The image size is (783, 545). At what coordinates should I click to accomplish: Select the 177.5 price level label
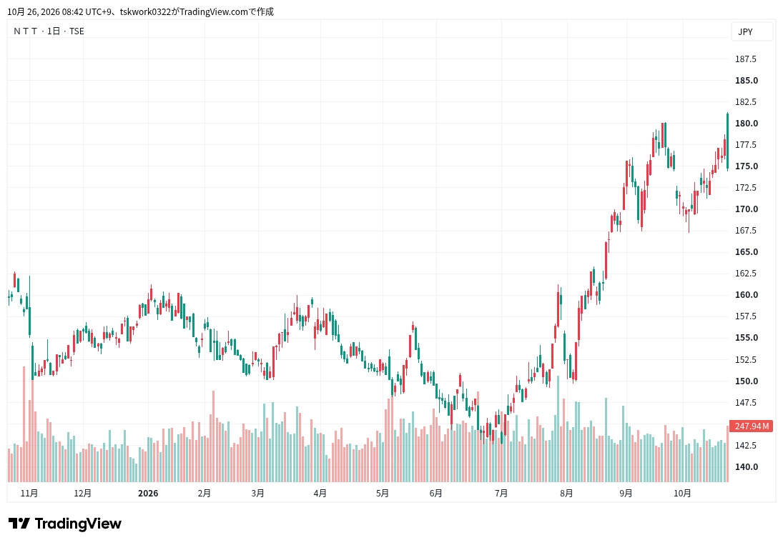coord(746,144)
